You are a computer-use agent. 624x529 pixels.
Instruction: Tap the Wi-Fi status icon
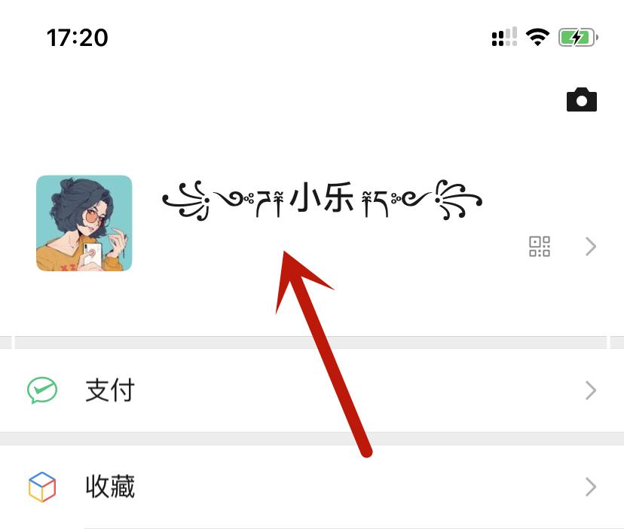(537, 38)
